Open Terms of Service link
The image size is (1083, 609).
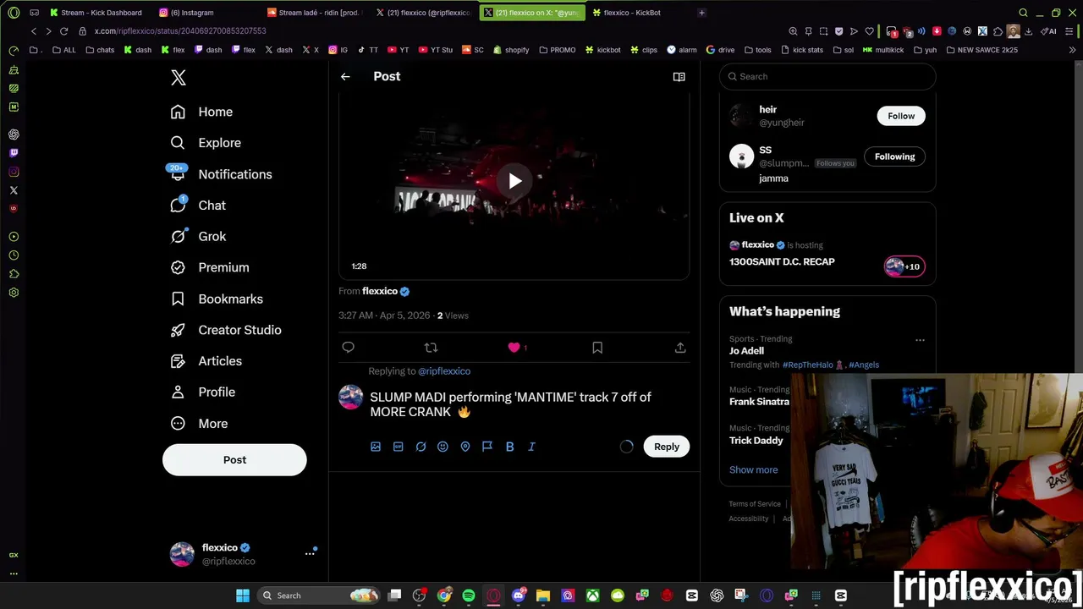[x=755, y=504]
